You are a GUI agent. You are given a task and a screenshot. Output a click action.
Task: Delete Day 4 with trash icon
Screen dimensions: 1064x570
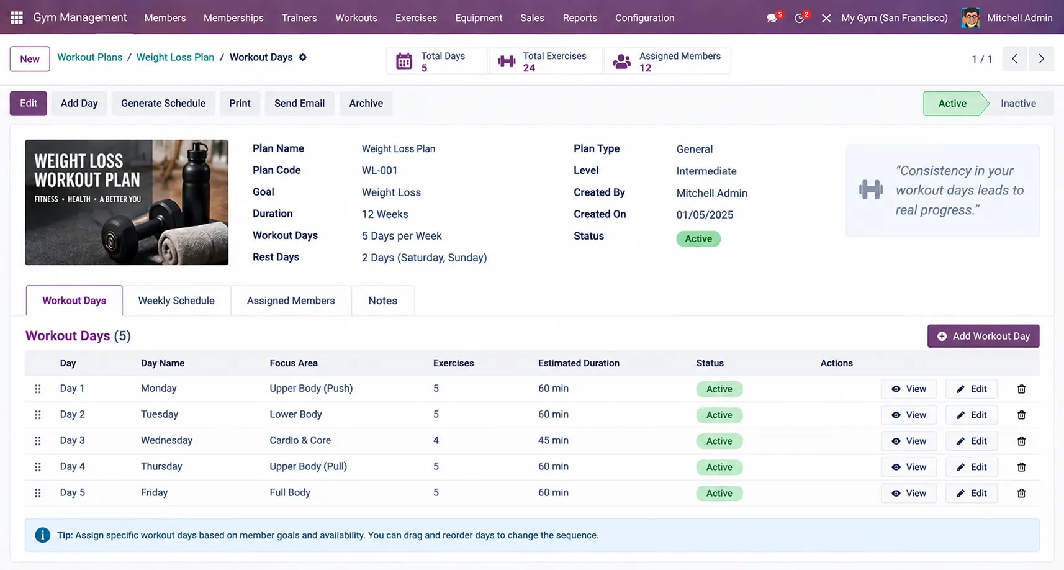pyautogui.click(x=1021, y=467)
